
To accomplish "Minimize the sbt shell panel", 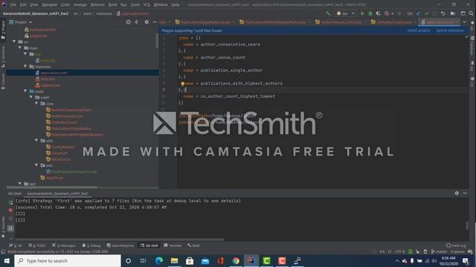I will coord(465,193).
